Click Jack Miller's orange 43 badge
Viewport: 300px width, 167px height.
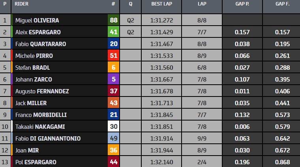[113, 103]
